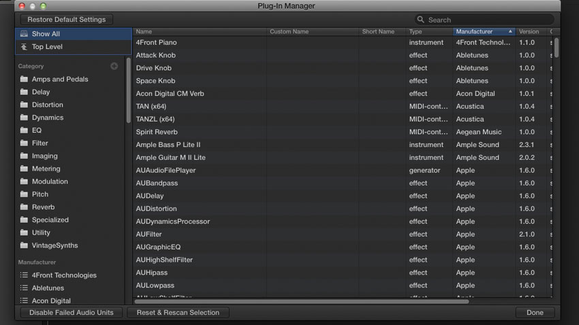This screenshot has height=325, width=579.
Task: Add a new category with plus icon
Action: click(114, 66)
